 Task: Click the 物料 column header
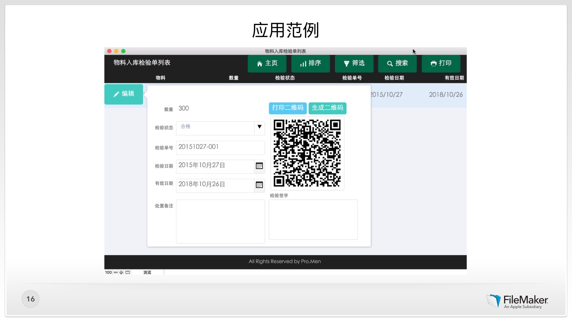(x=161, y=78)
